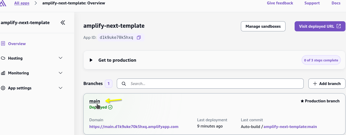Open the main.d1k9uke70k5hxq.amplifyapp.com domain link

tap(134, 127)
